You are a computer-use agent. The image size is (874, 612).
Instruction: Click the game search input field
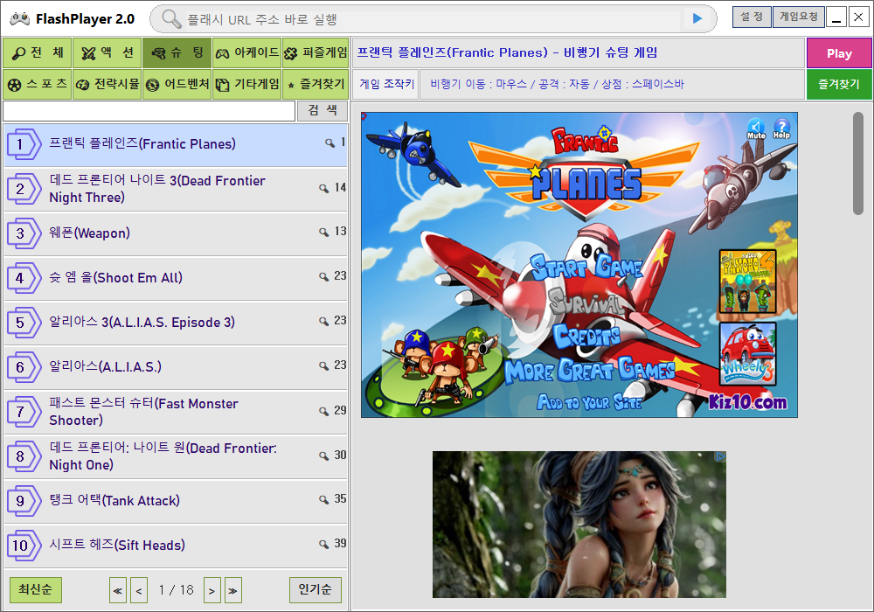149,111
